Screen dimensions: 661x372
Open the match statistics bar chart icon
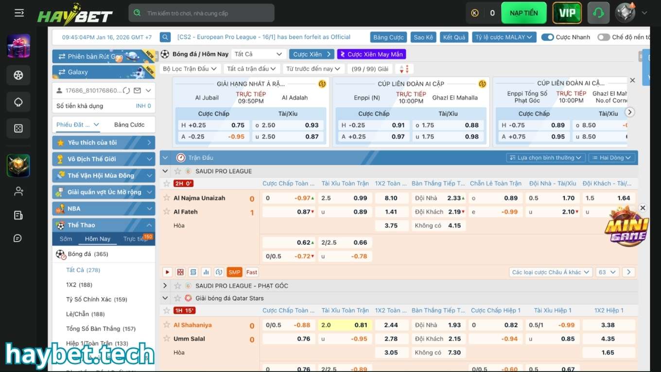(206, 272)
